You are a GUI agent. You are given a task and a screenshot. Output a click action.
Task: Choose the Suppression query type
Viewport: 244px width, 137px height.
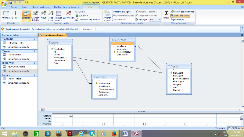coord(68,15)
